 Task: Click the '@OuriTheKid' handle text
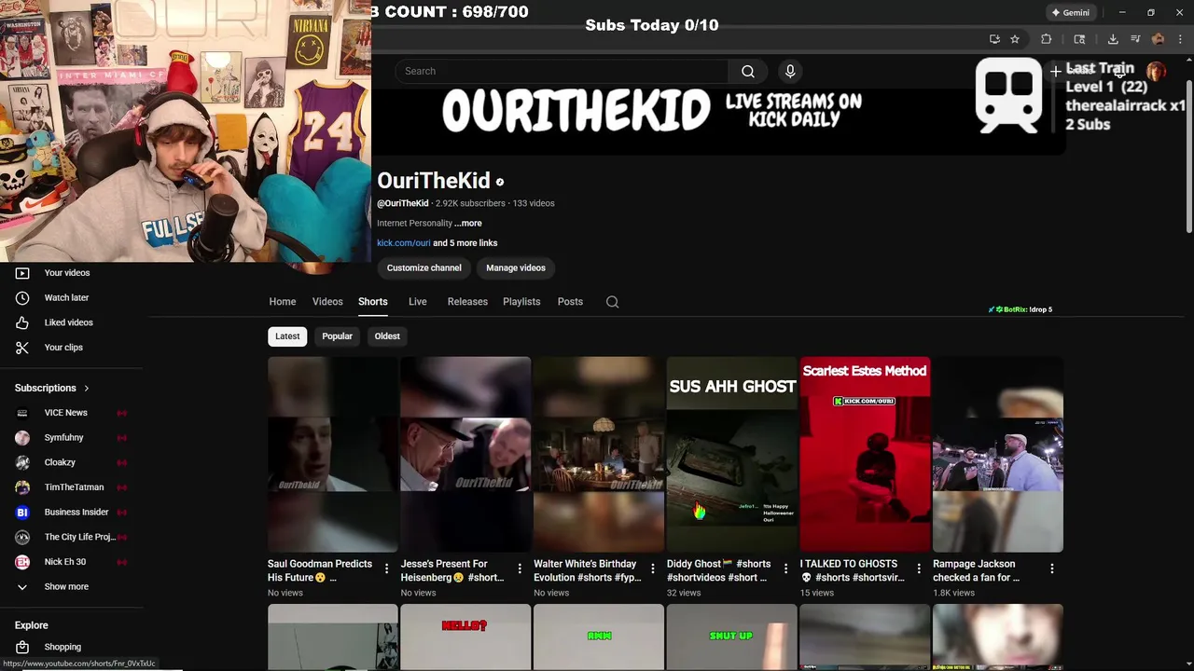[x=403, y=203]
